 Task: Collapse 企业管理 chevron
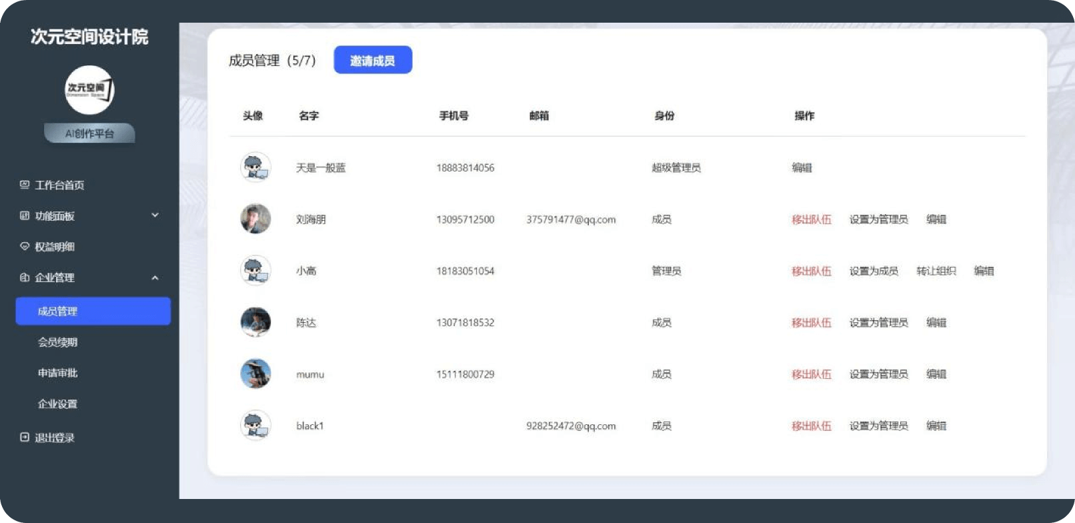(x=155, y=278)
